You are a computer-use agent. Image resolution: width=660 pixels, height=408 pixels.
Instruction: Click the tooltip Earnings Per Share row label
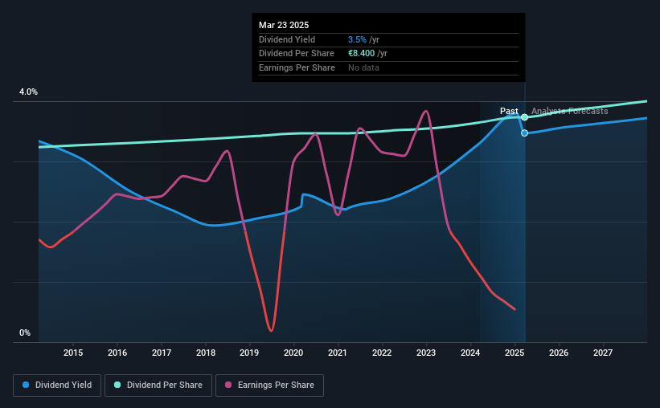coord(297,67)
